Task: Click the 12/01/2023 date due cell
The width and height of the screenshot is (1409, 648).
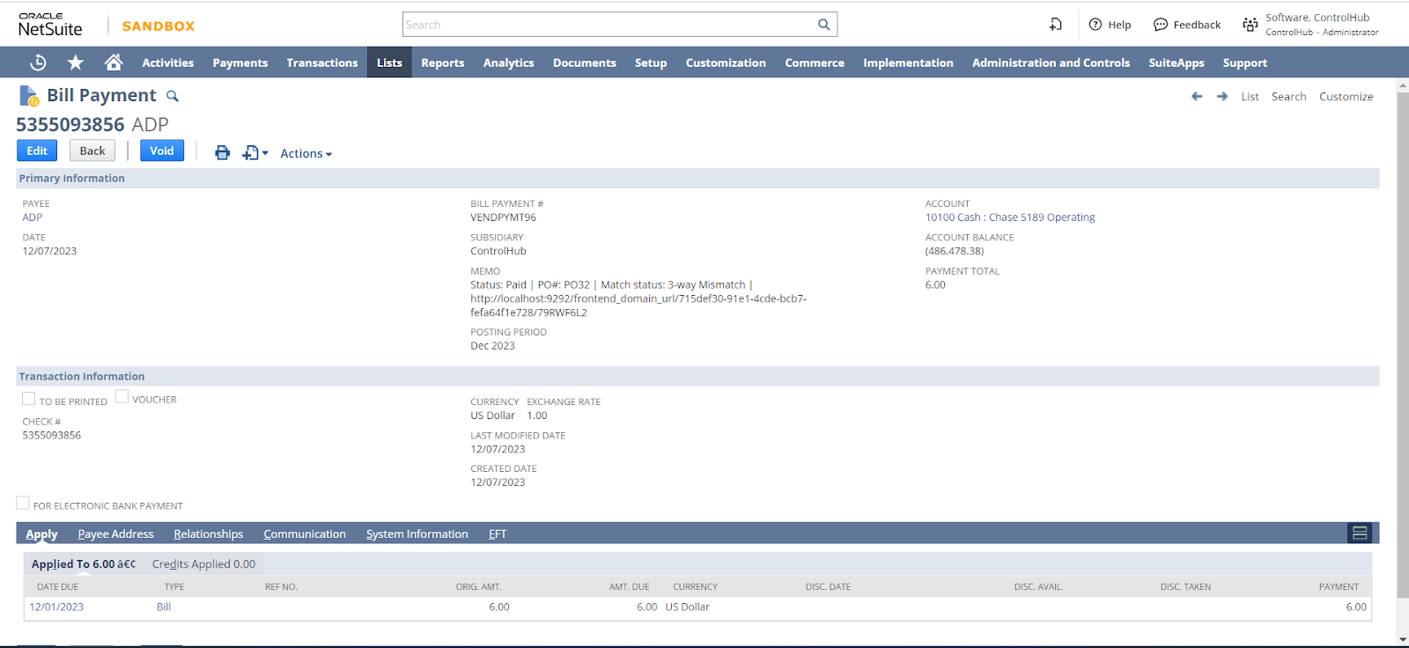Action: [56, 607]
